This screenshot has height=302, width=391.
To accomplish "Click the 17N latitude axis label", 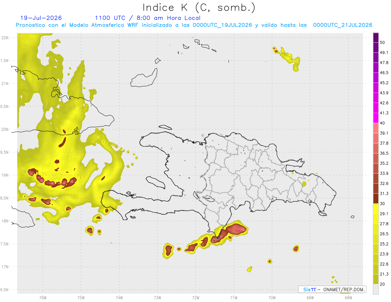I will 6,267.
